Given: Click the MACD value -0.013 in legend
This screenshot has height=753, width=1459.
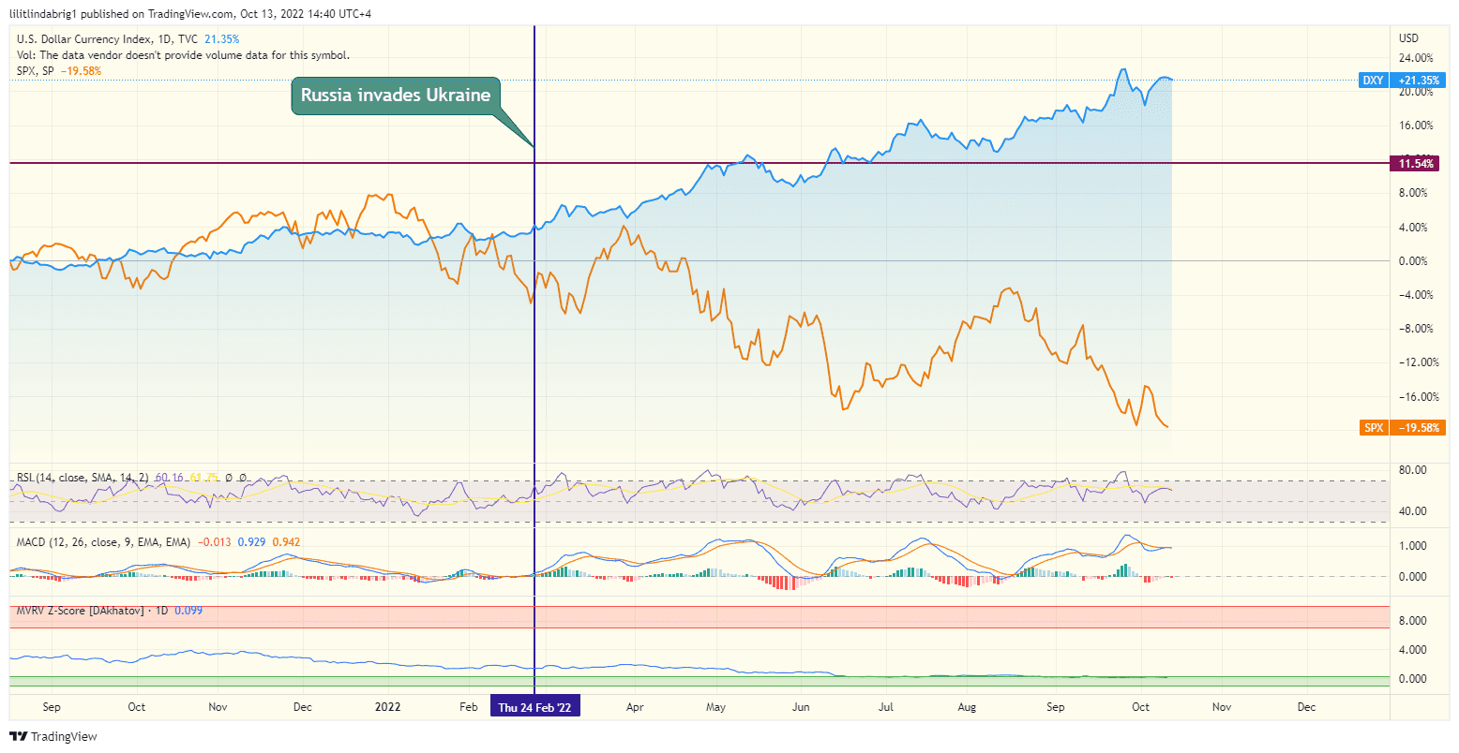Looking at the screenshot, I should (216, 541).
